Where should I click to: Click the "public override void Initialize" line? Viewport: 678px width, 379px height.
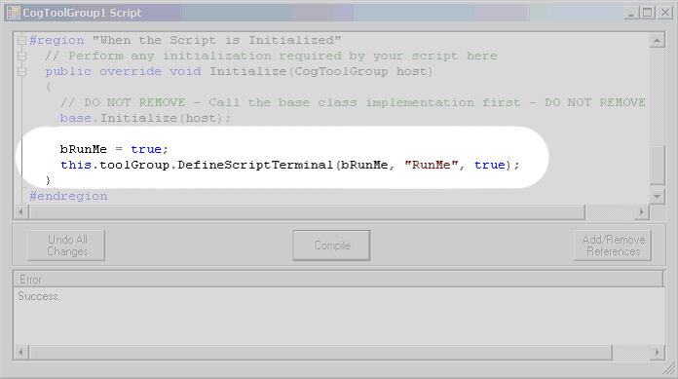[x=239, y=71]
